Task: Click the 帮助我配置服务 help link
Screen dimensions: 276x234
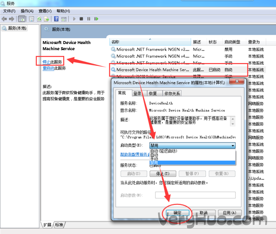Action: (135, 154)
